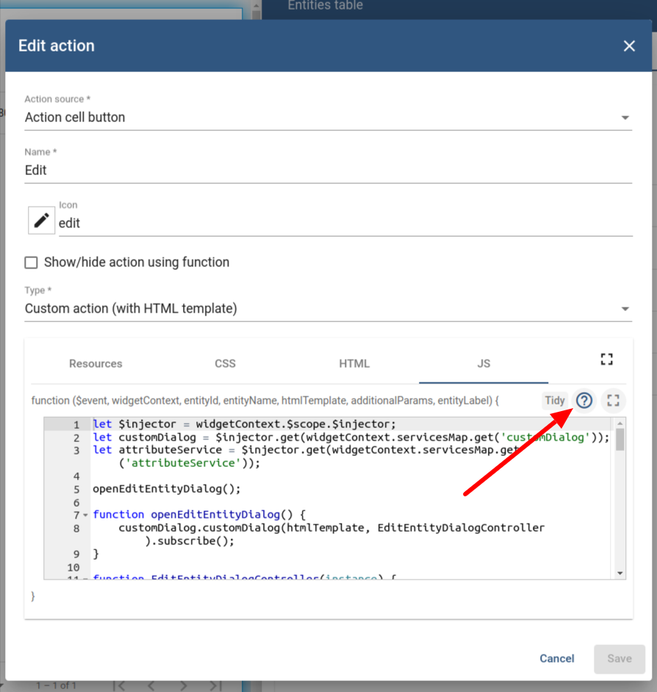Cancel the action edits

click(556, 658)
